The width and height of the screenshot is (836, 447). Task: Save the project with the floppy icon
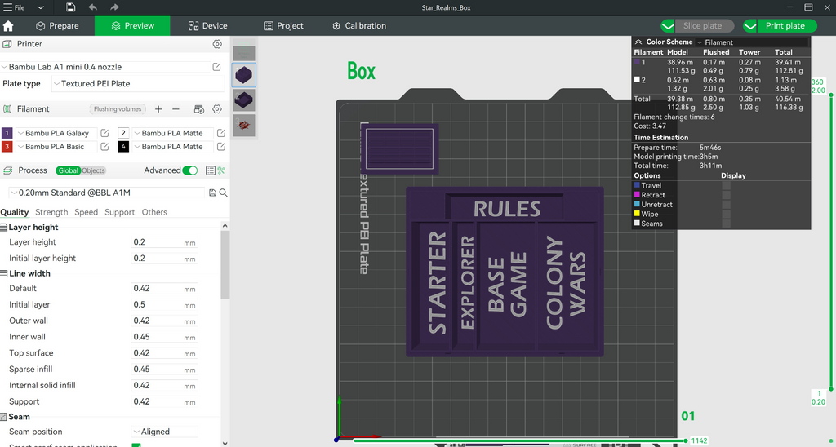[71, 7]
